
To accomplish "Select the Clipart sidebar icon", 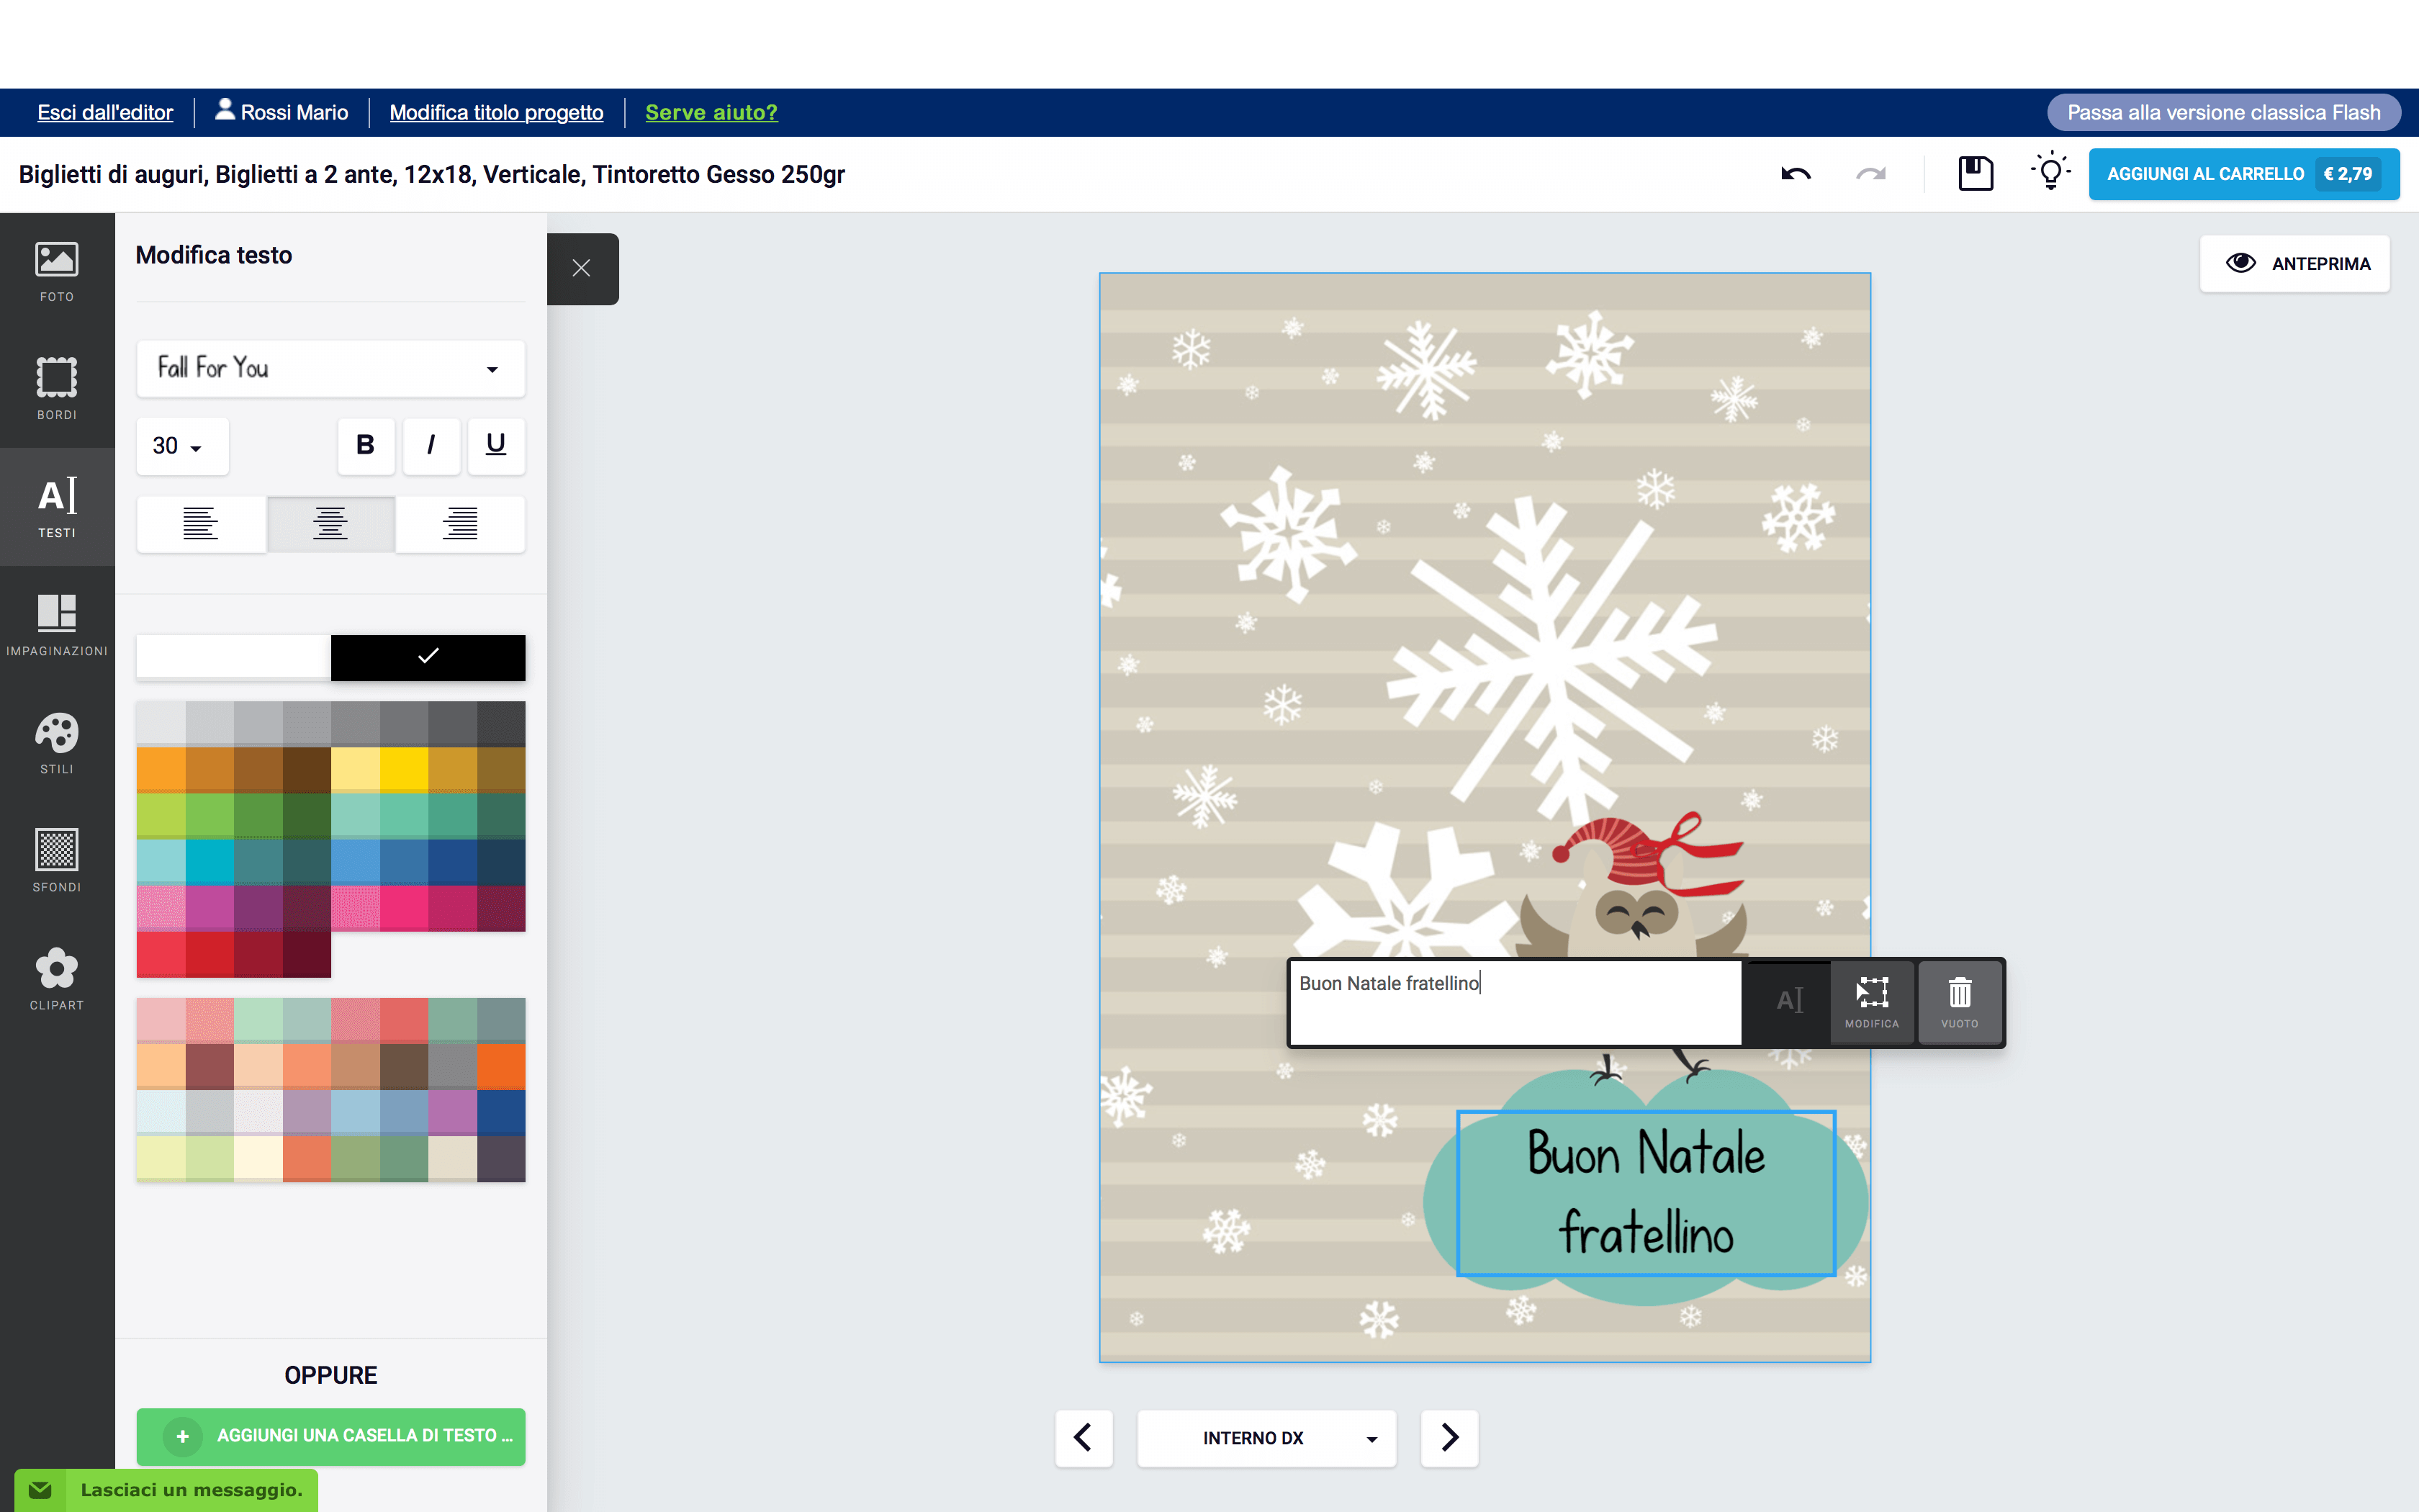I will pyautogui.click(x=57, y=979).
